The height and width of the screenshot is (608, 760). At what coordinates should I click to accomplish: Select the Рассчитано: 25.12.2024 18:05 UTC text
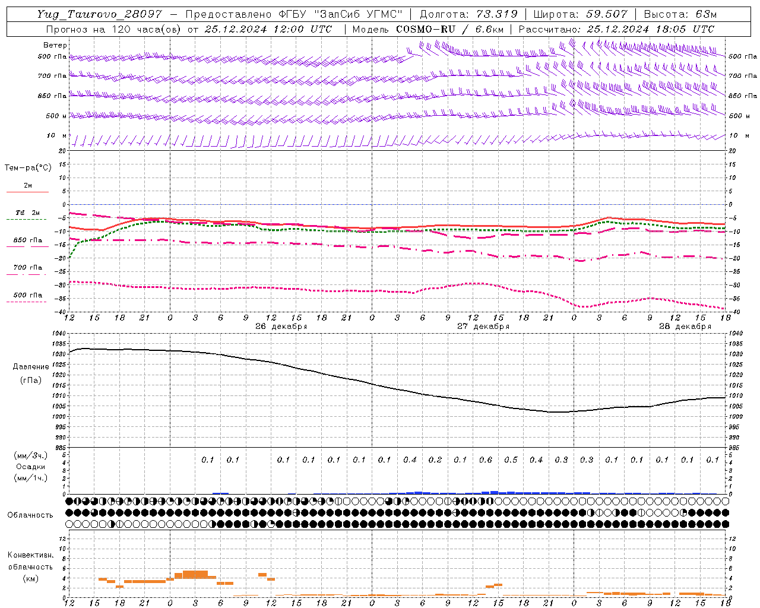point(616,29)
